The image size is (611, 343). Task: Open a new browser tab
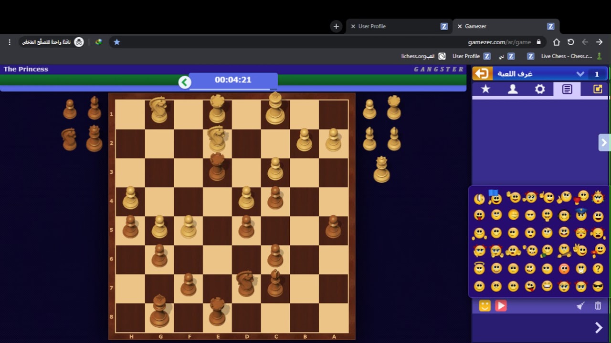336,26
